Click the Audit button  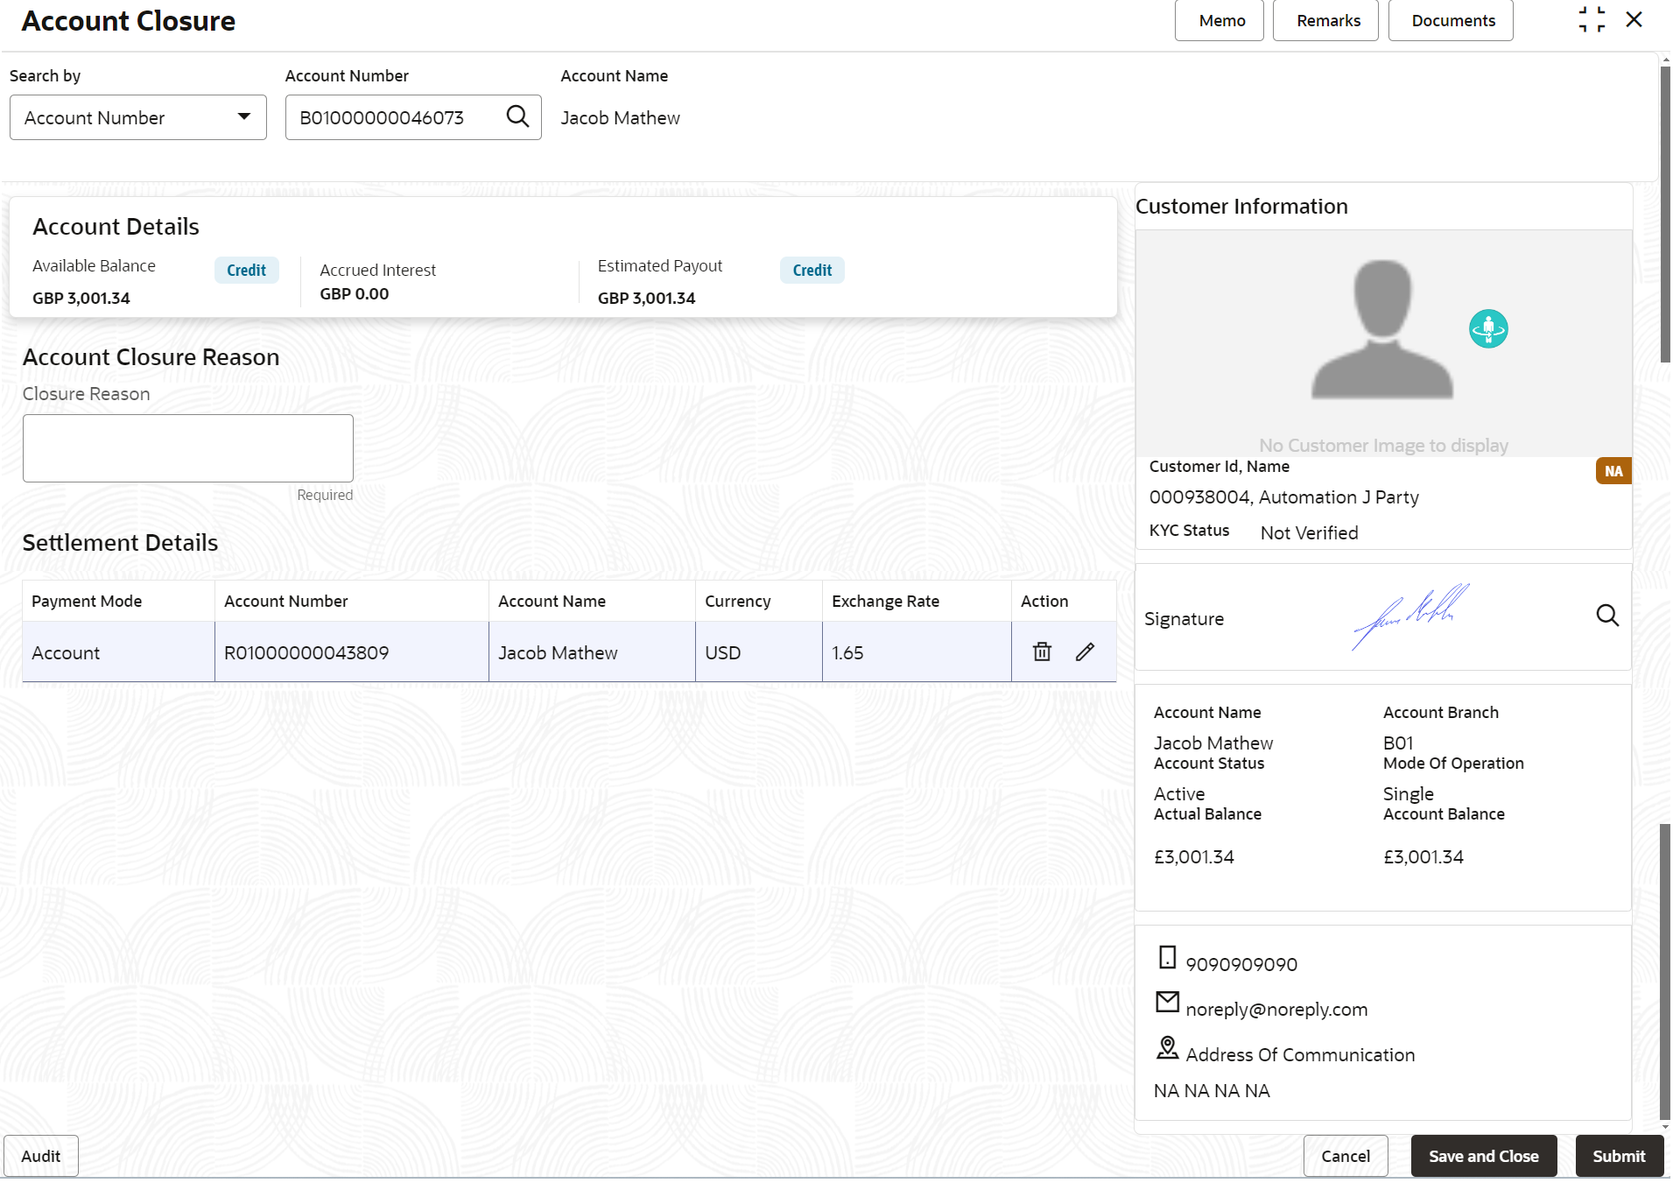(41, 1156)
